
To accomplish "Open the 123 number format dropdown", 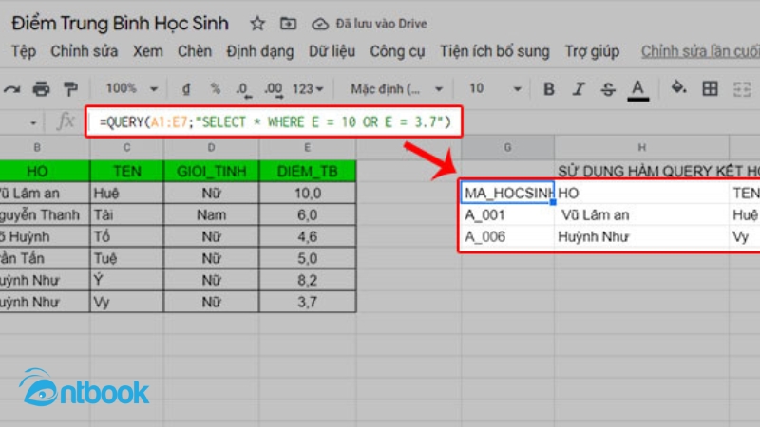I will pos(308,89).
